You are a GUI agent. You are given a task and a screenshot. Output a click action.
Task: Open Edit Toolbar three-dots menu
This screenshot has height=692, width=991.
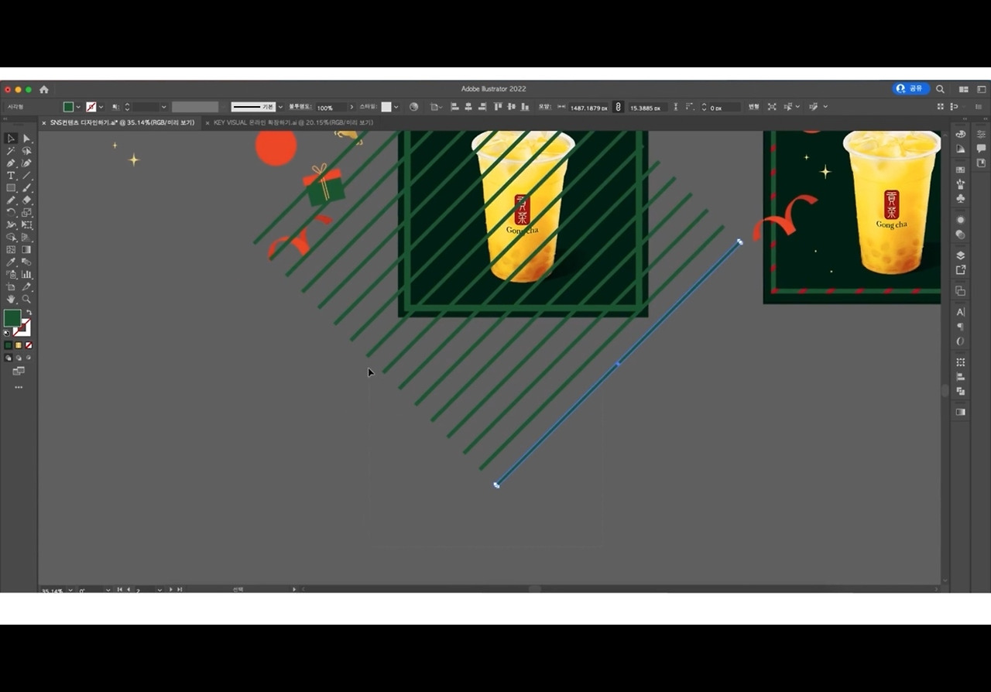[x=19, y=387]
